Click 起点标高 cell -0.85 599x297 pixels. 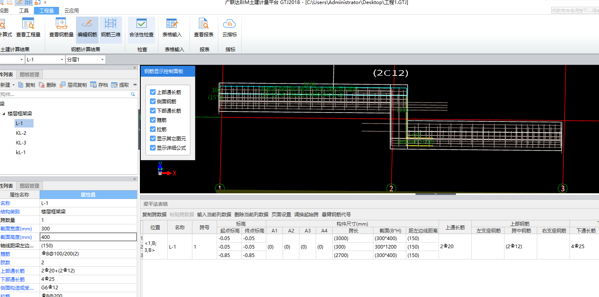tap(229, 255)
